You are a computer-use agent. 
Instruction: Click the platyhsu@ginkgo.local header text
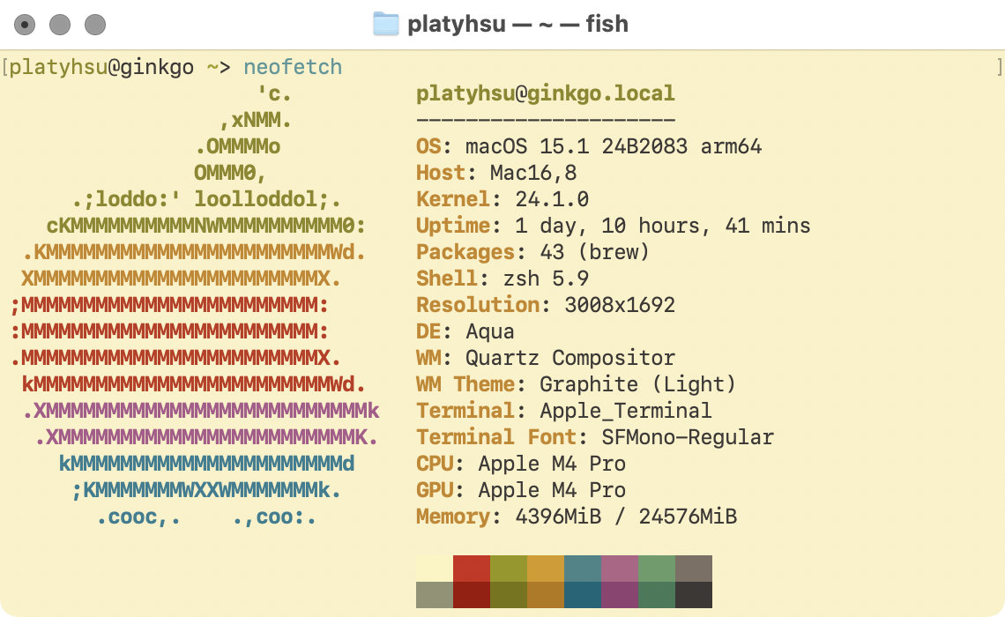(545, 93)
